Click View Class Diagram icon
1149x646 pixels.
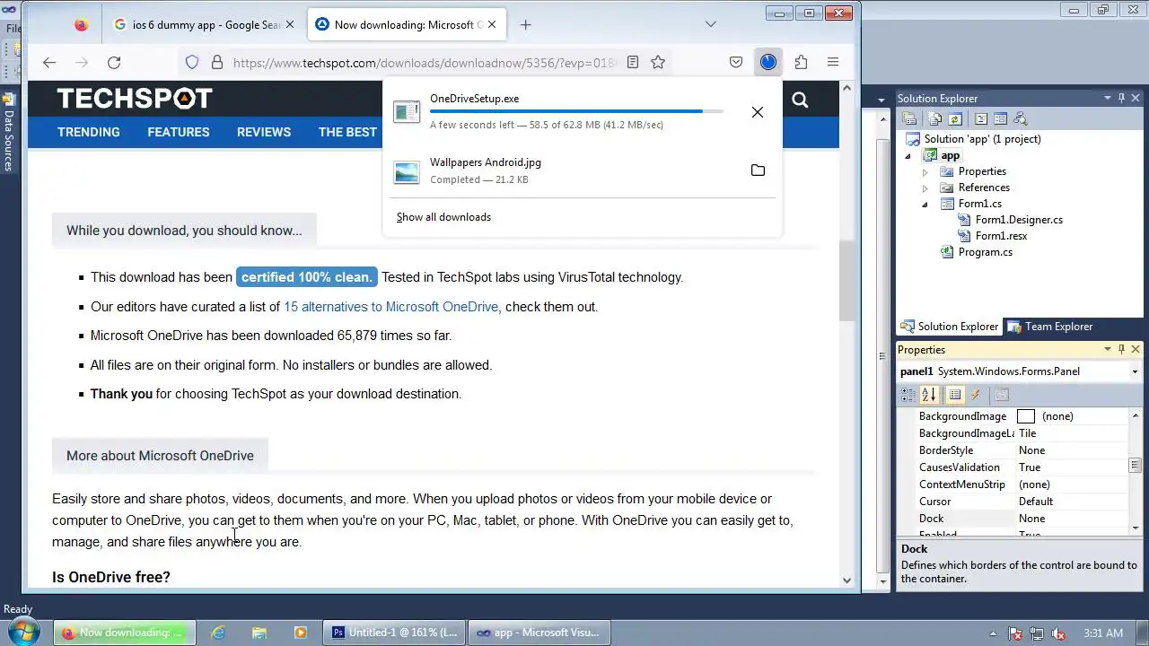pos(1020,118)
